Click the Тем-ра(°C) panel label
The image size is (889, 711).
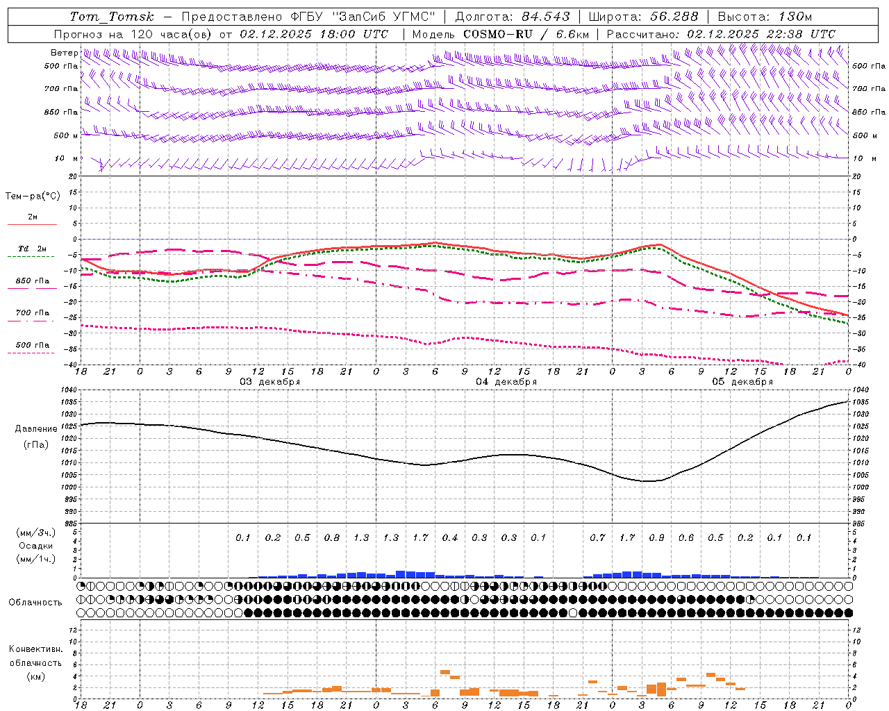(33, 196)
